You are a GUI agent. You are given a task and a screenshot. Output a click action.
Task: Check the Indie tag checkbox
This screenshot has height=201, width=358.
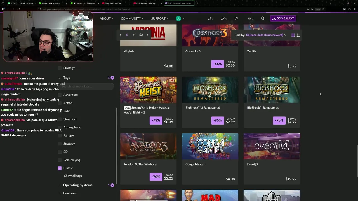click(60, 111)
